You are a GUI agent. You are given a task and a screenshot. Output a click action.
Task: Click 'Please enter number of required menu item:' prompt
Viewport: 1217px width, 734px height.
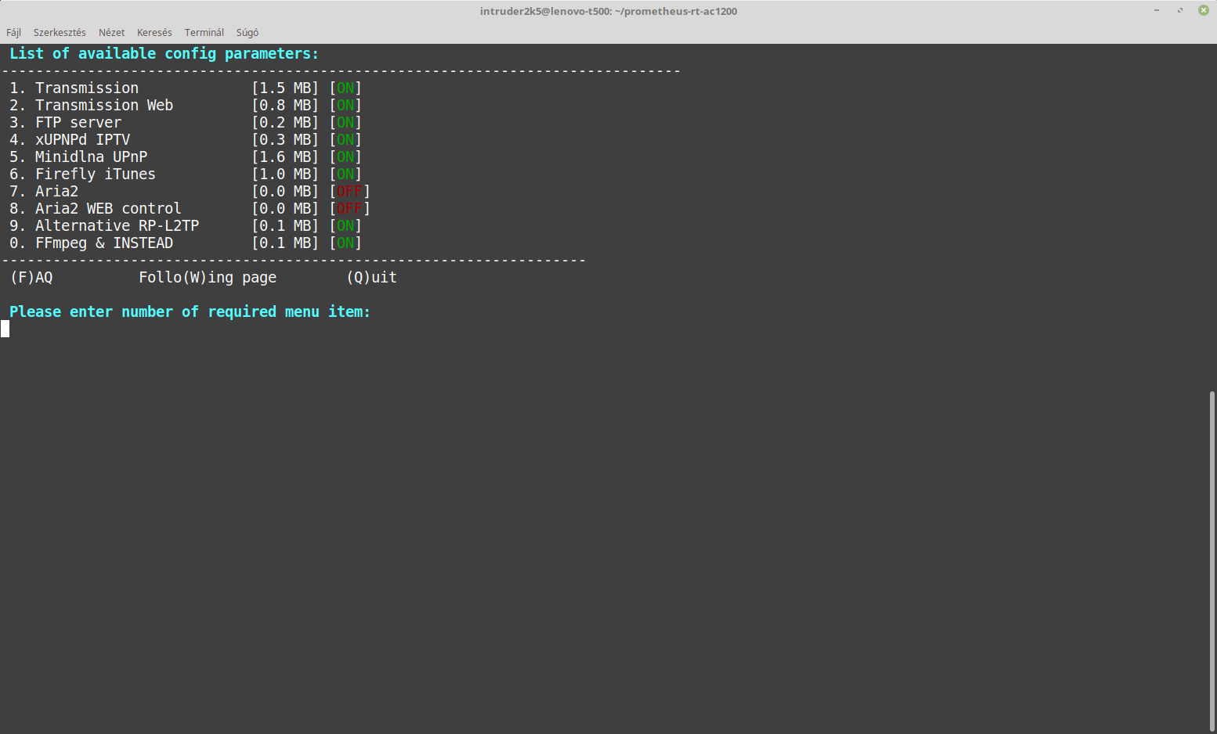pyautogui.click(x=190, y=311)
